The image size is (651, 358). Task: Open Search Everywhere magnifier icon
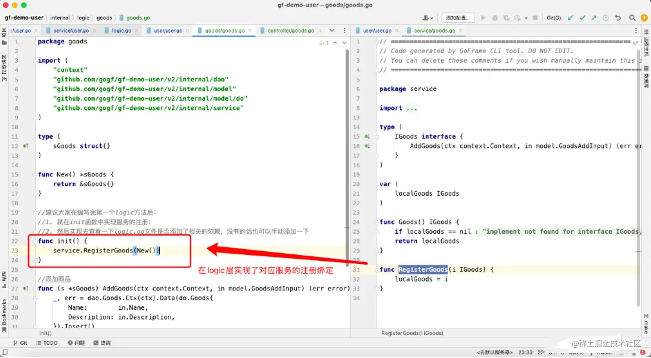[x=632, y=18]
